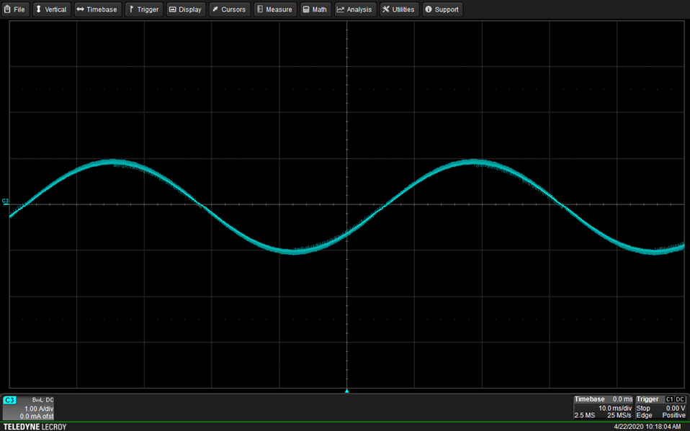Open the Trigger descriptor box
690x431 pixels.
[660, 407]
